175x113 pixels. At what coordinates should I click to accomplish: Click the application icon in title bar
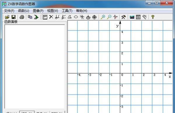(4, 4)
